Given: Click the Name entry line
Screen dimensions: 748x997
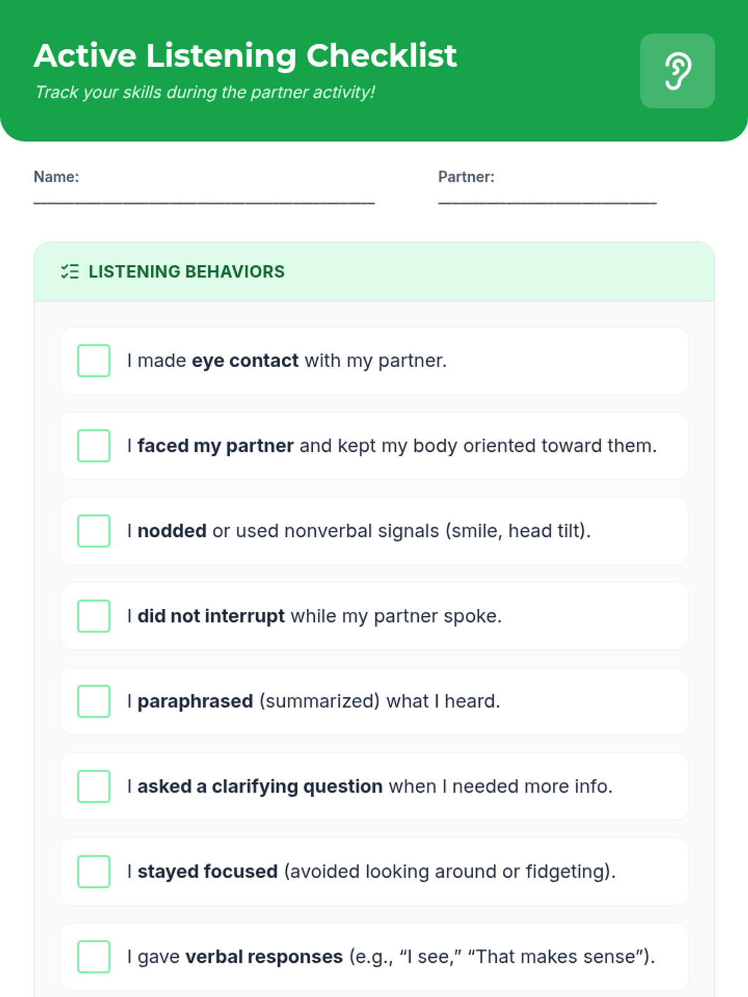Looking at the screenshot, I should click(204, 199).
